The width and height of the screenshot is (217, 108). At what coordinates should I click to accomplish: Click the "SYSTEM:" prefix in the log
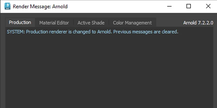point(16,32)
